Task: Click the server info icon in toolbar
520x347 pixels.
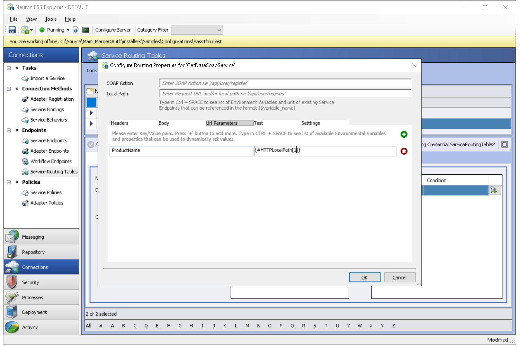Action: click(76, 30)
